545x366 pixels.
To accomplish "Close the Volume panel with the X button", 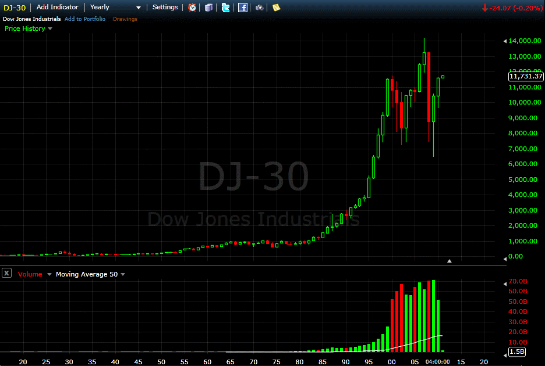I will tap(6, 273).
